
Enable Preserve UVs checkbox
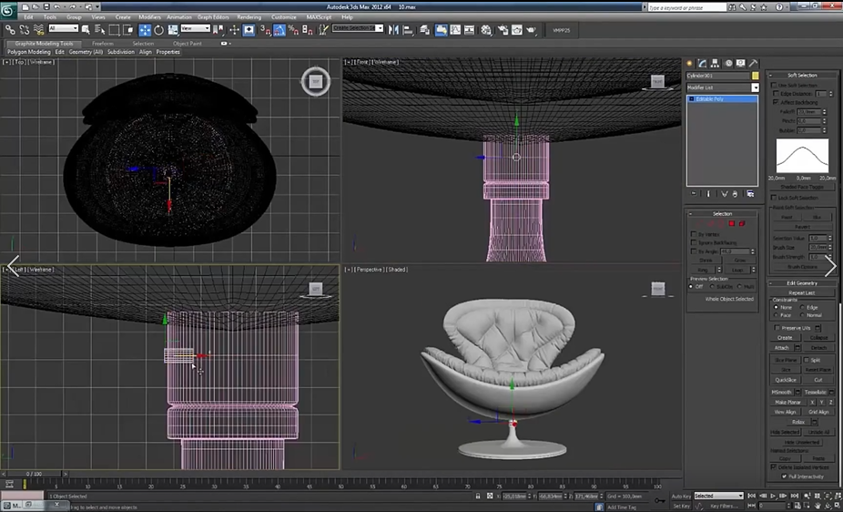pos(777,328)
